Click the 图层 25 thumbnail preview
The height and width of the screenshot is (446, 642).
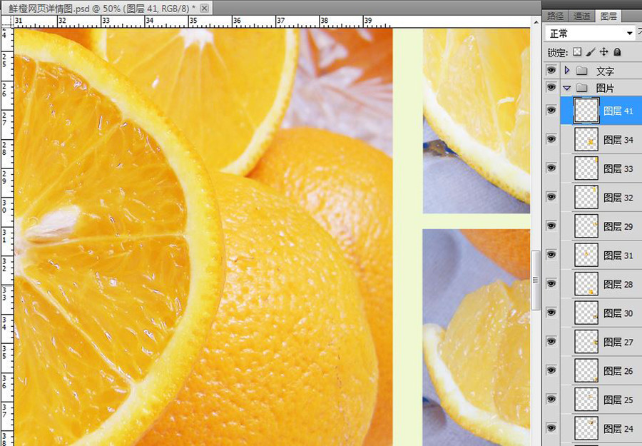point(586,400)
